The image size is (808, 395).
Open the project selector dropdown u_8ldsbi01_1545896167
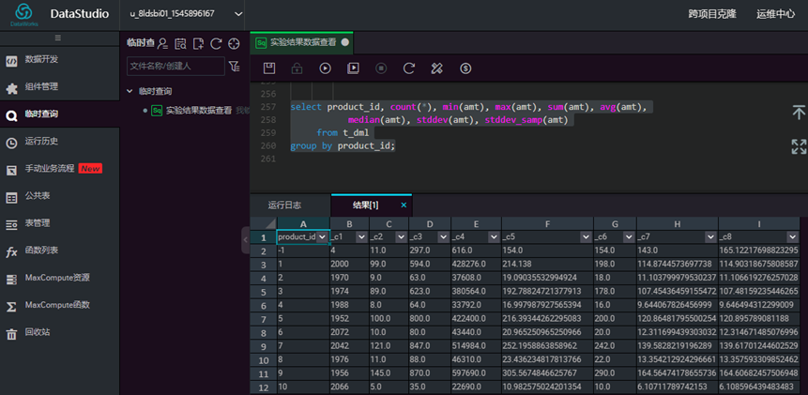(186, 14)
